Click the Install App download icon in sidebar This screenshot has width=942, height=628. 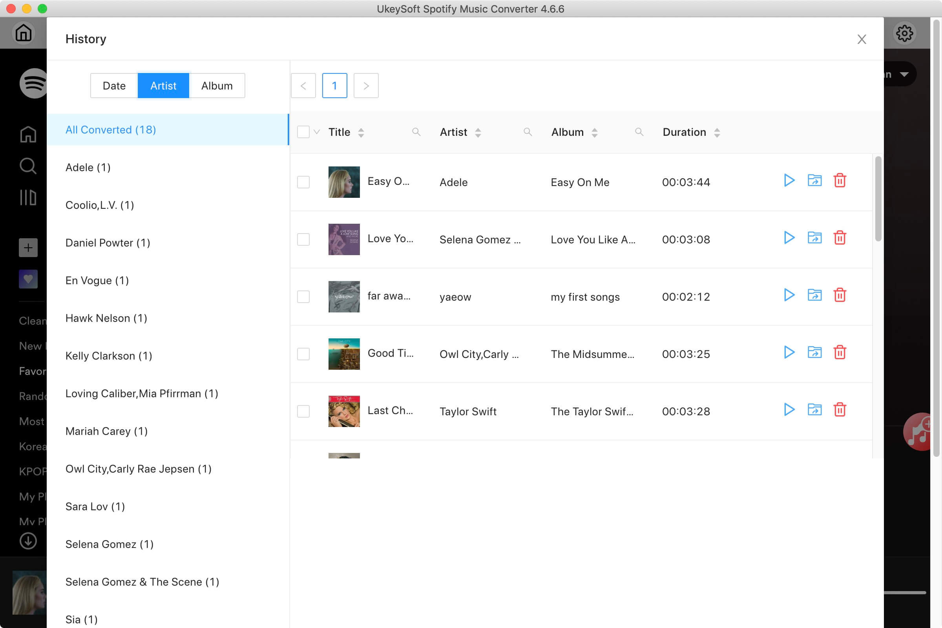tap(28, 541)
